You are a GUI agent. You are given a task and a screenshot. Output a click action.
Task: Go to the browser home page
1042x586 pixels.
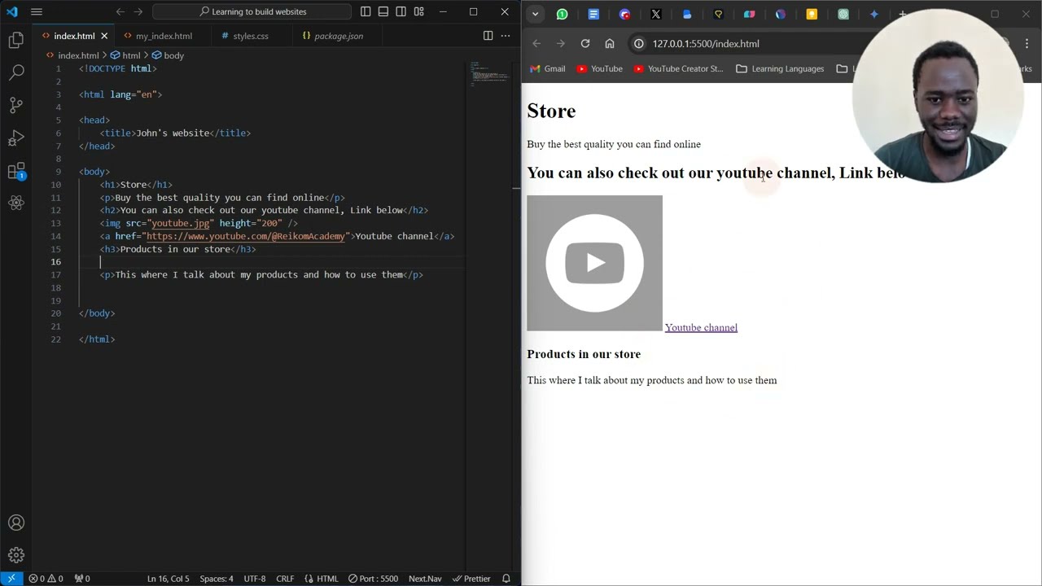click(610, 43)
